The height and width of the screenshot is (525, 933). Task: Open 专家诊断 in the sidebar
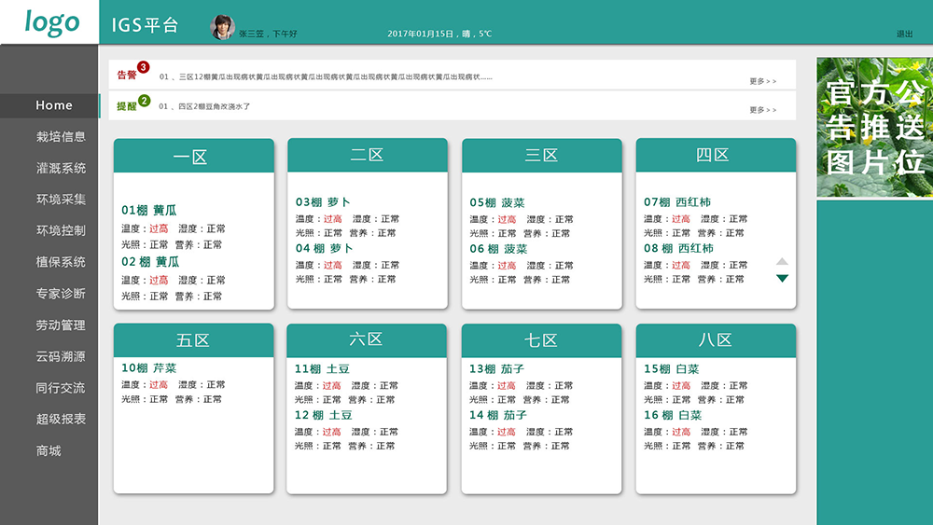point(61,294)
